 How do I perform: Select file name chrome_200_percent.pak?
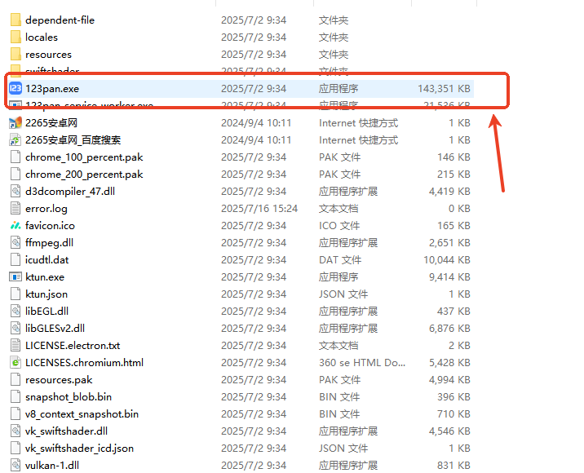[x=84, y=175]
